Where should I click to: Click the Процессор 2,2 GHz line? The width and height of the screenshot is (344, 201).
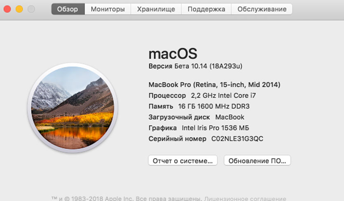tap(204, 95)
